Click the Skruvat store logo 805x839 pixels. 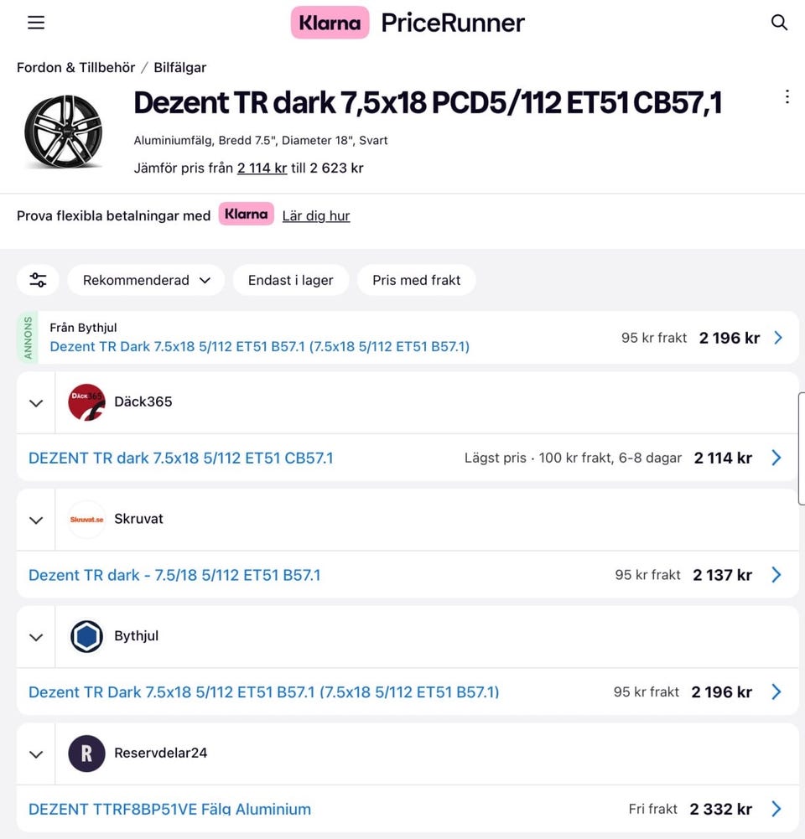pyautogui.click(x=86, y=520)
